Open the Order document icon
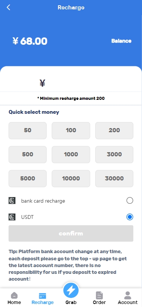 (x=99, y=295)
